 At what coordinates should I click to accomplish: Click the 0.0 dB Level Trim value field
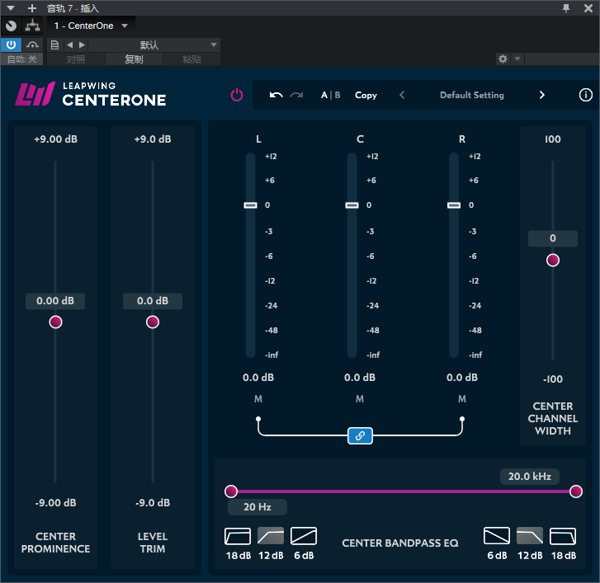coord(153,301)
